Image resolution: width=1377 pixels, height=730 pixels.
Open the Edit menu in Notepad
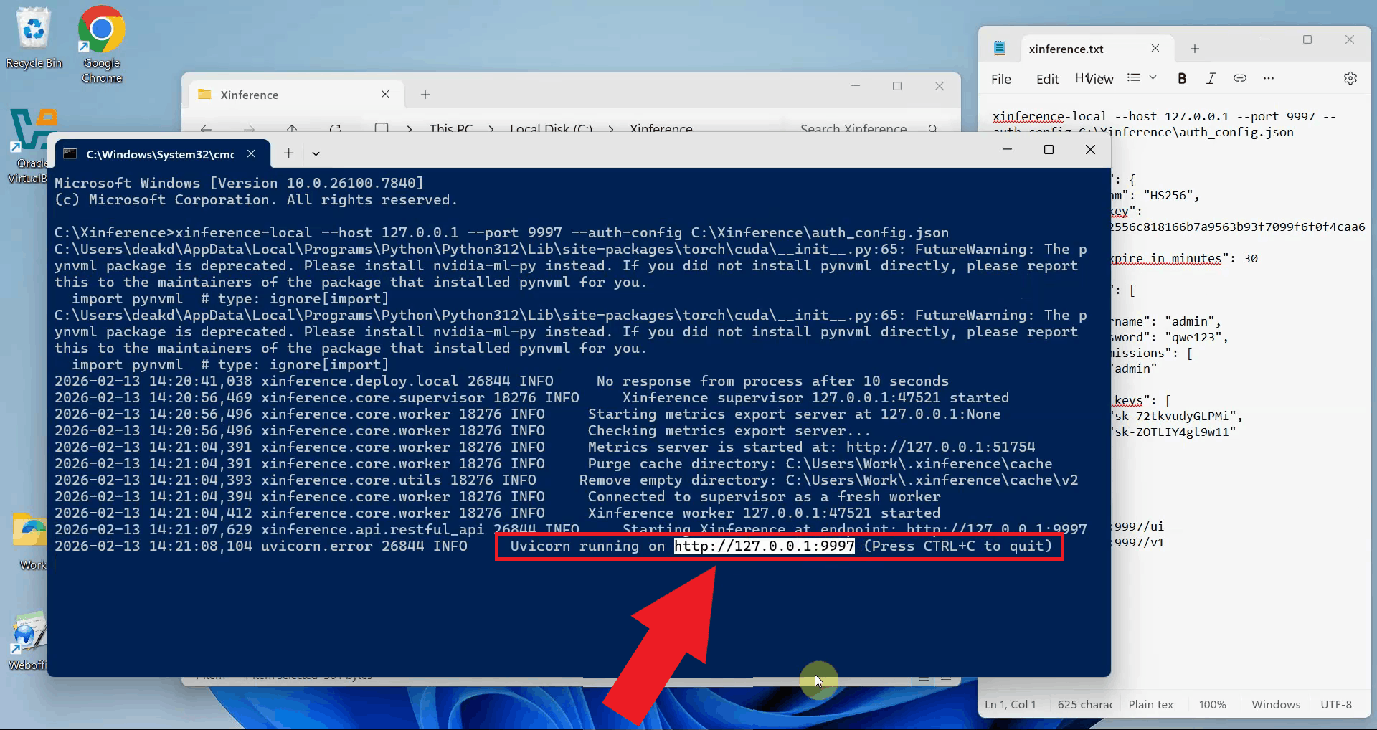pyautogui.click(x=1047, y=79)
